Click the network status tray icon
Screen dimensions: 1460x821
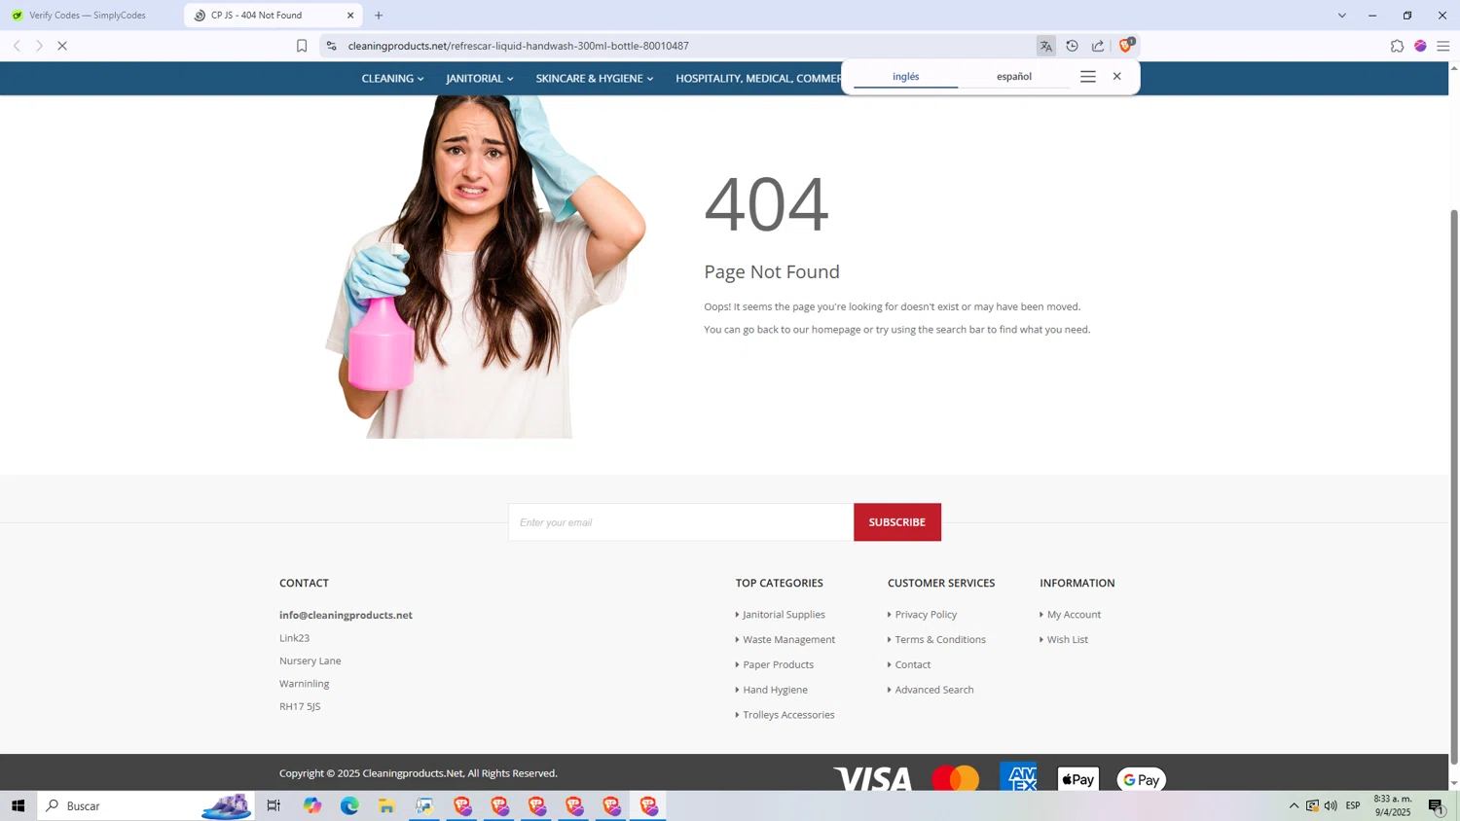tap(1312, 805)
